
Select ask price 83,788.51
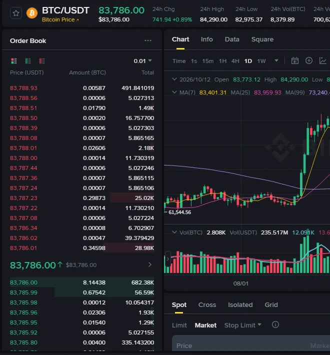[23, 108]
